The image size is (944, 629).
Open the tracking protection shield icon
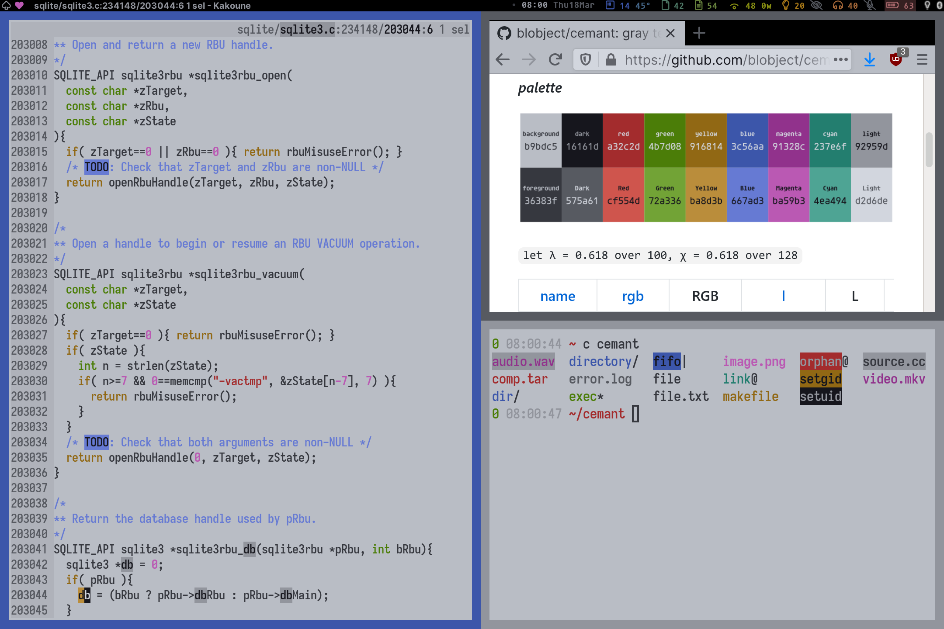[x=586, y=59]
